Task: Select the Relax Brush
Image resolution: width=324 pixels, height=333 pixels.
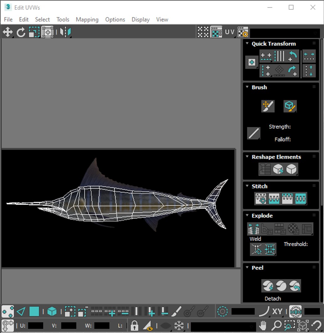Action: (x=290, y=106)
